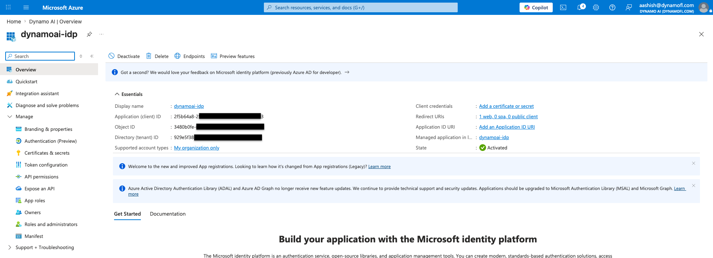The image size is (713, 258).
Task: Toggle expand-collapse arrows next to sidebar search
Action: click(x=81, y=56)
